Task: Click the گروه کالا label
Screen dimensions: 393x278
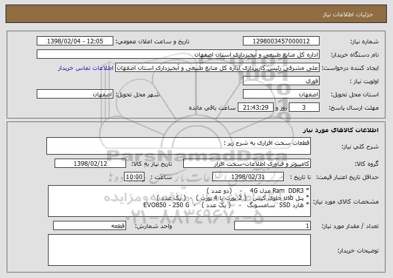Action: click(366, 164)
